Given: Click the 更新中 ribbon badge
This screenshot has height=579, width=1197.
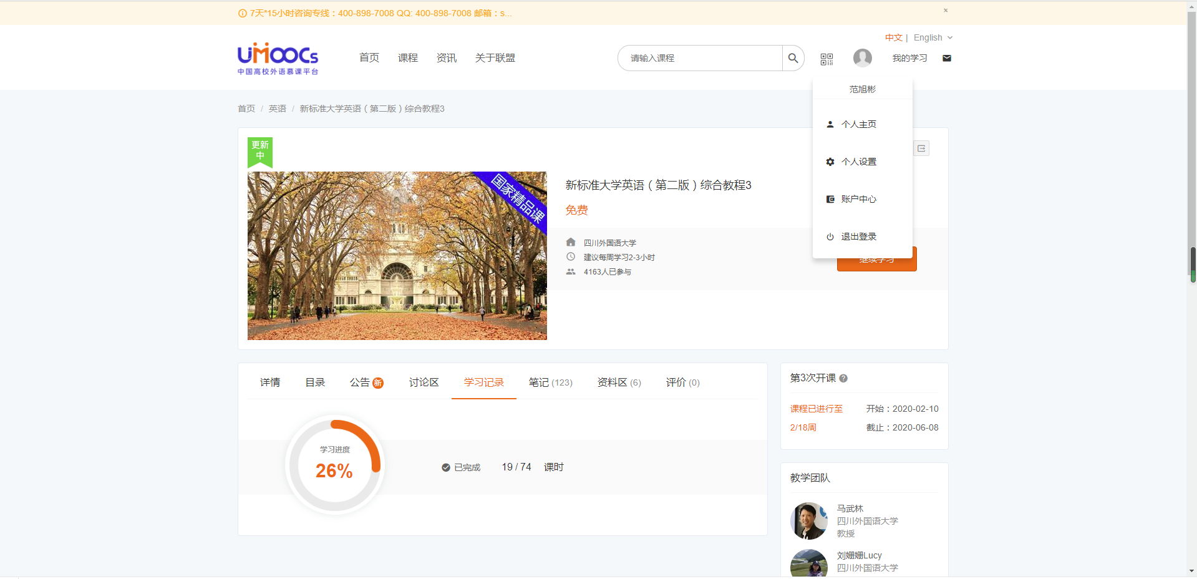Looking at the screenshot, I should (260, 152).
